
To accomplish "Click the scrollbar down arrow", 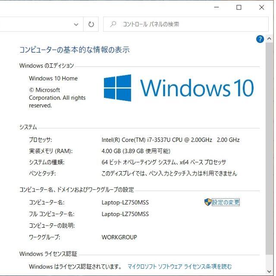I will point(269,271).
